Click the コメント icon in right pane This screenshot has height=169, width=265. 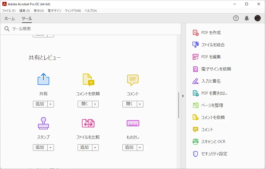coord(196,130)
